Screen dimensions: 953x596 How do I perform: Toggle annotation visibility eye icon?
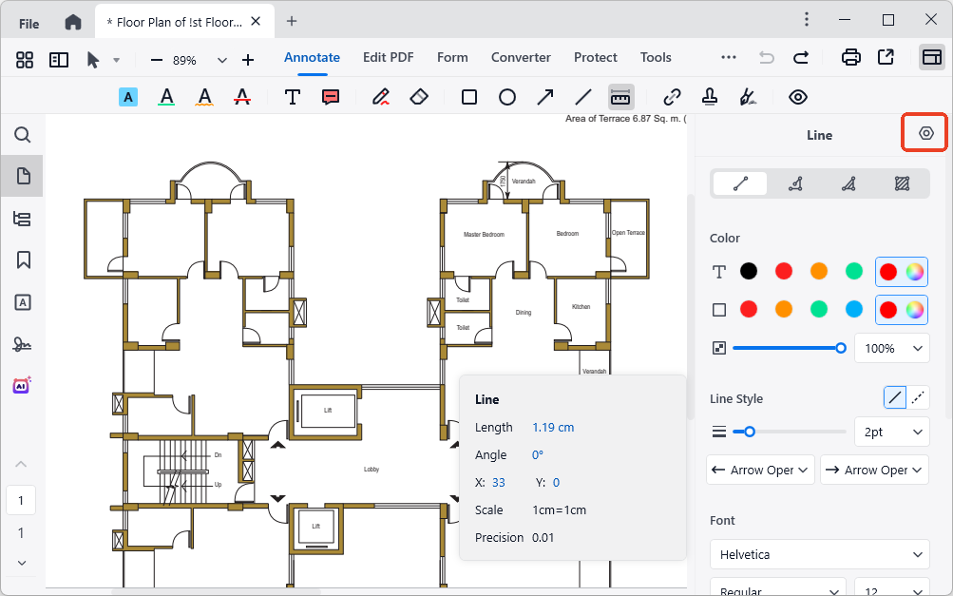(798, 97)
